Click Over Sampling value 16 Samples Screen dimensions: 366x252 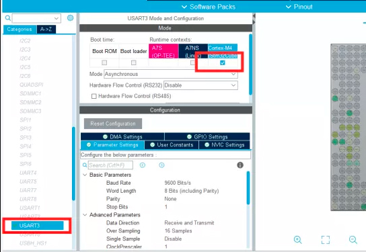[x=178, y=230]
